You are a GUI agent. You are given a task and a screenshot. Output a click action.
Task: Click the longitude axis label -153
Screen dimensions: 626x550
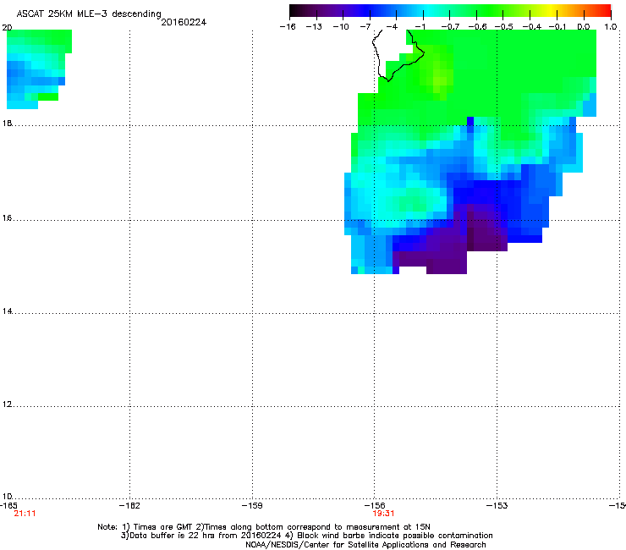[x=497, y=505]
